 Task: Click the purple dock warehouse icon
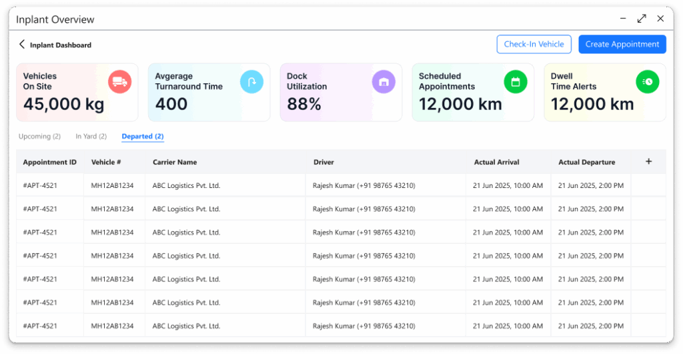(x=384, y=82)
